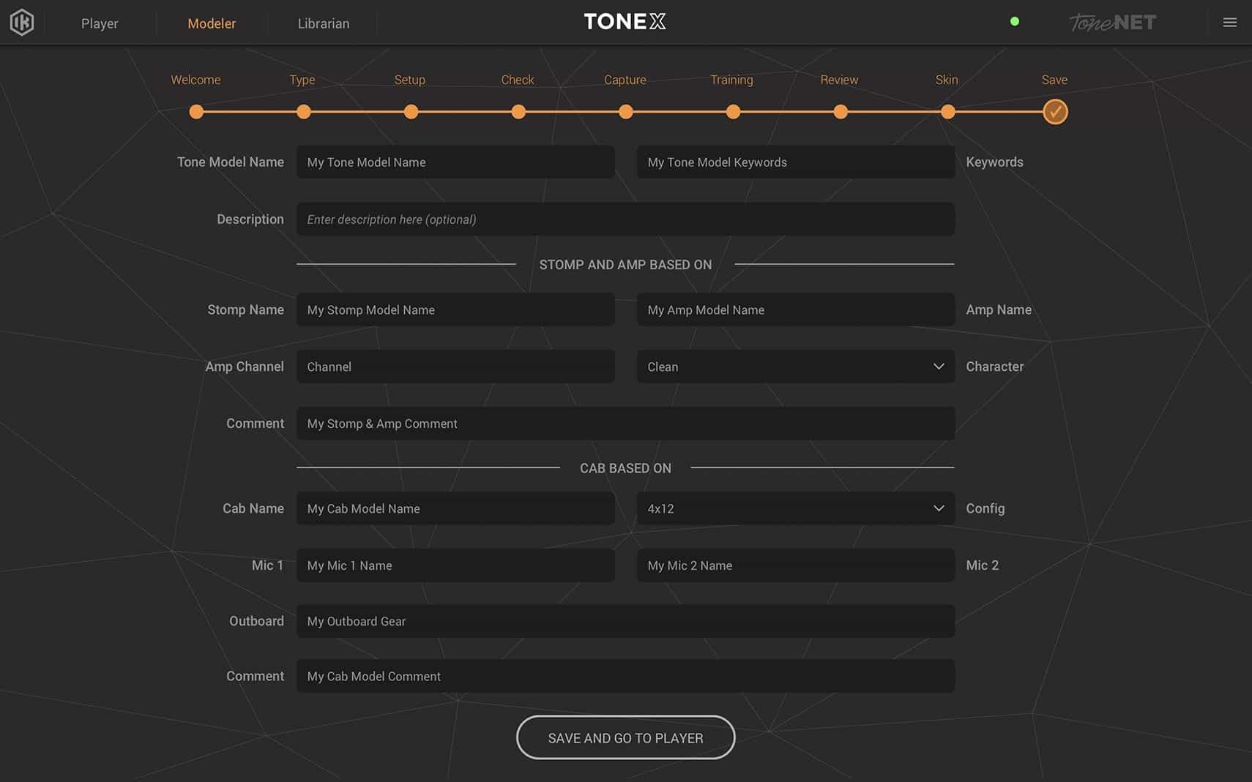Select the Training step dot

click(x=733, y=112)
